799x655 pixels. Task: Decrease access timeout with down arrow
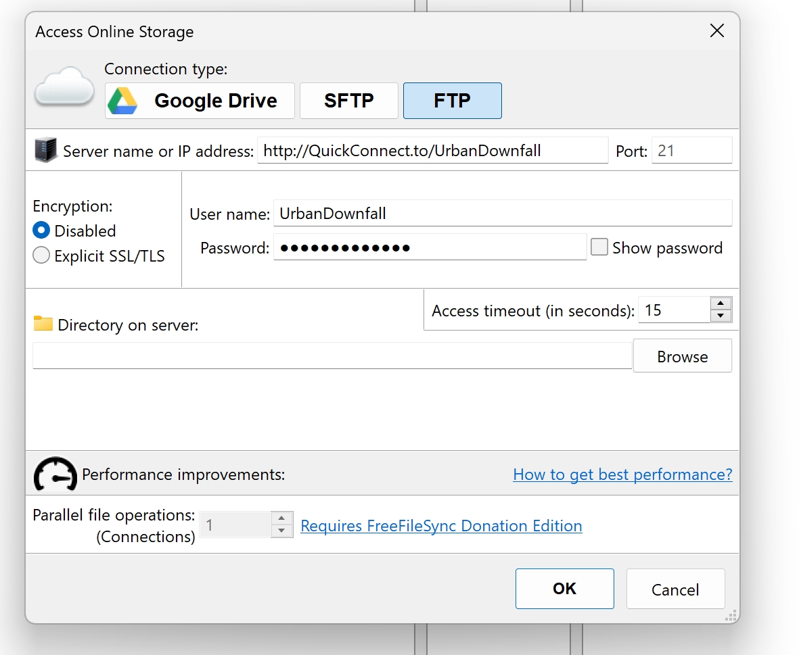pos(721,316)
